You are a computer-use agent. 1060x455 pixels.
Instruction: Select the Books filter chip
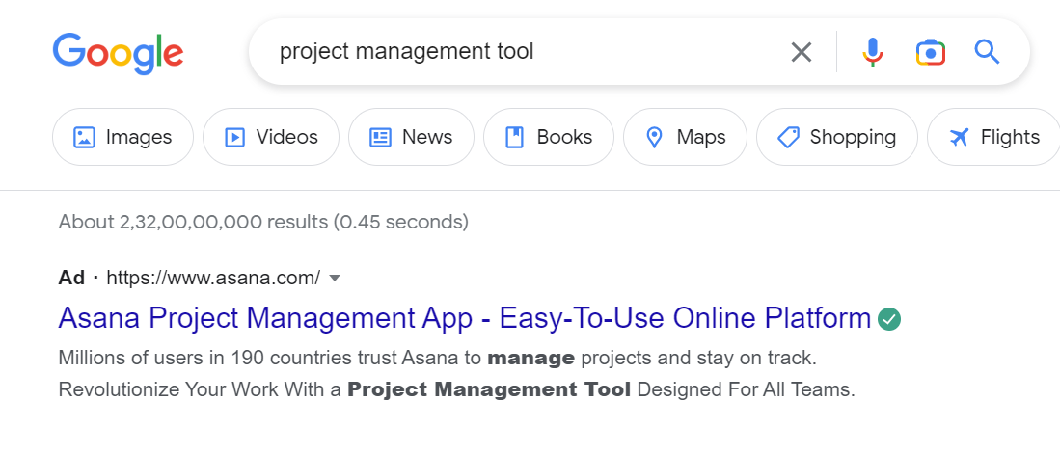[548, 137]
